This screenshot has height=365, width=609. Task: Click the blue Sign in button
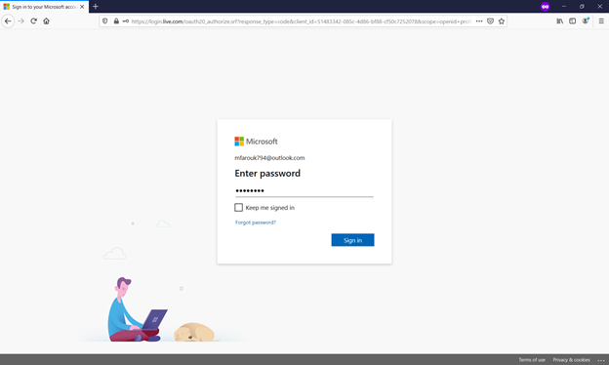352,240
